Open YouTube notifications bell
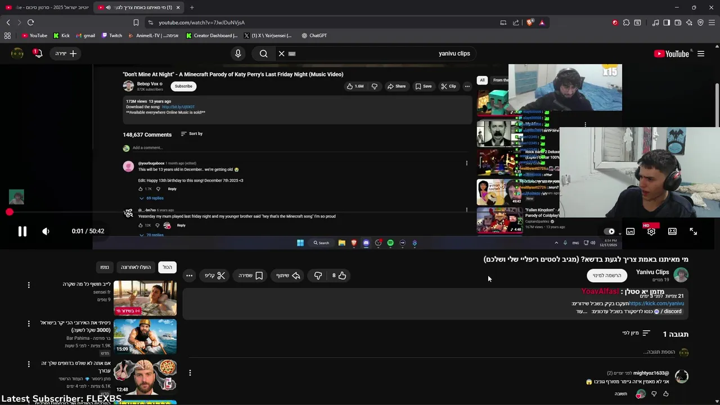The image size is (720, 405). click(x=38, y=53)
